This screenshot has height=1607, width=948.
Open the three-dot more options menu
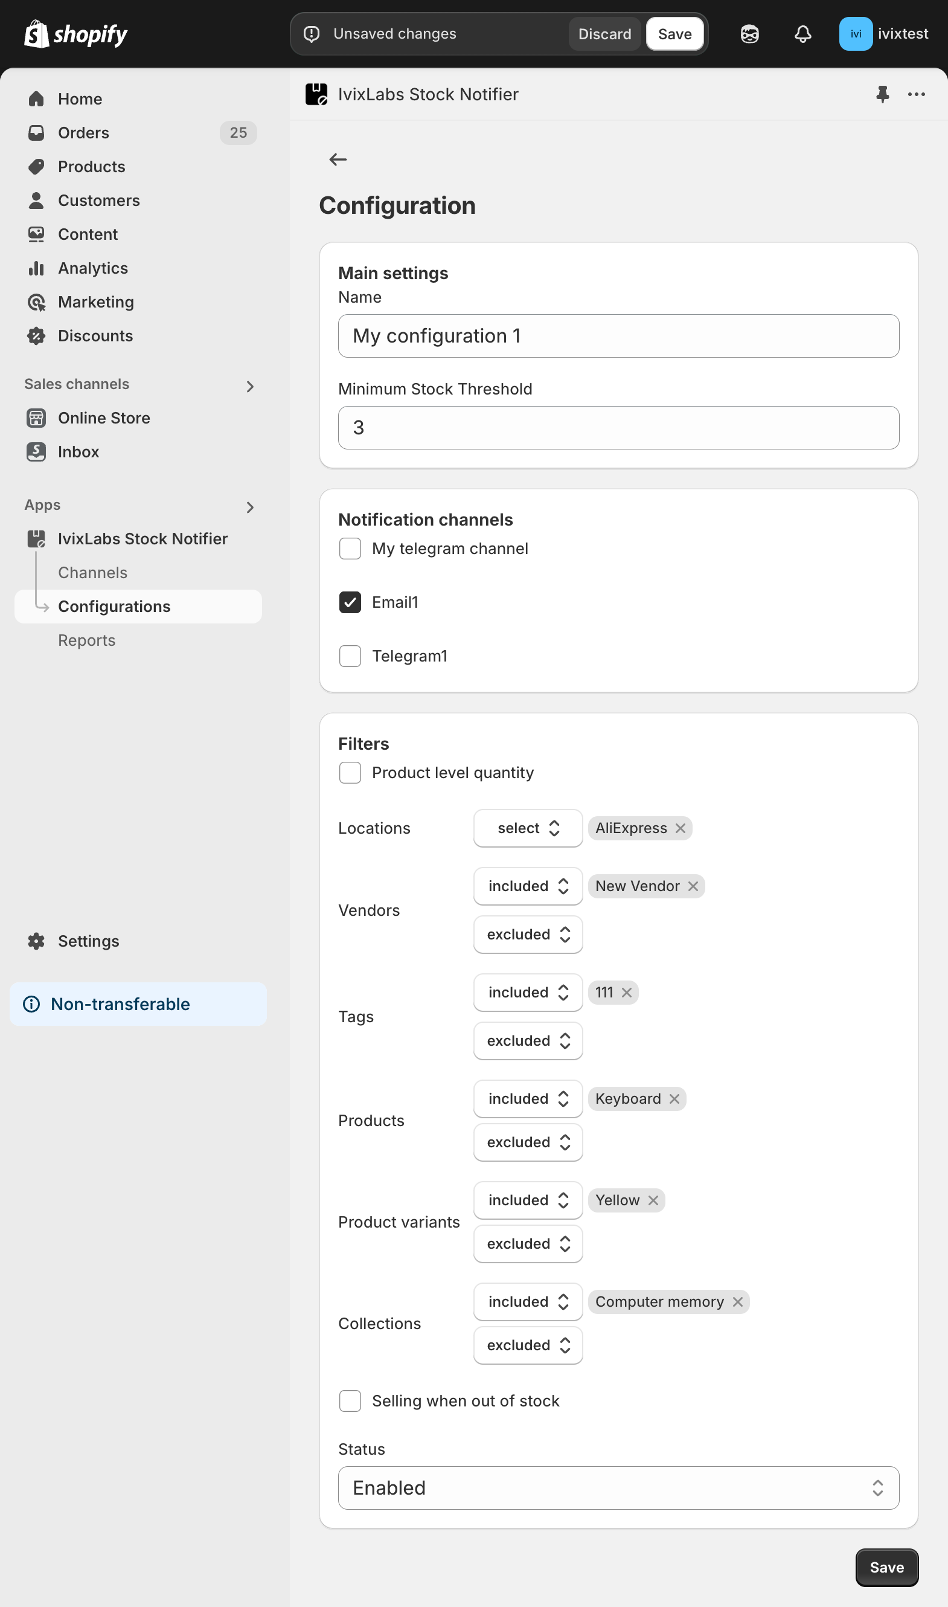tap(916, 94)
